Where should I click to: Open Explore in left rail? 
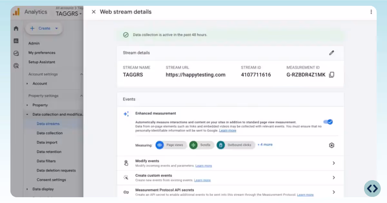[16, 53]
